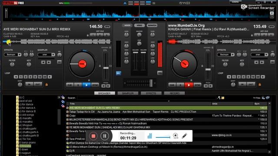This screenshot has height=156, width=278.
Task: Click the browser Search field
Action: (146, 98)
